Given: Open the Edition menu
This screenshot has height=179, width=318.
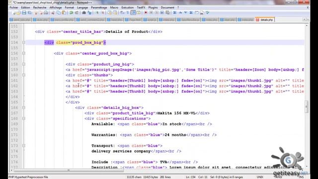Looking at the screenshot, I should tap(25, 7).
